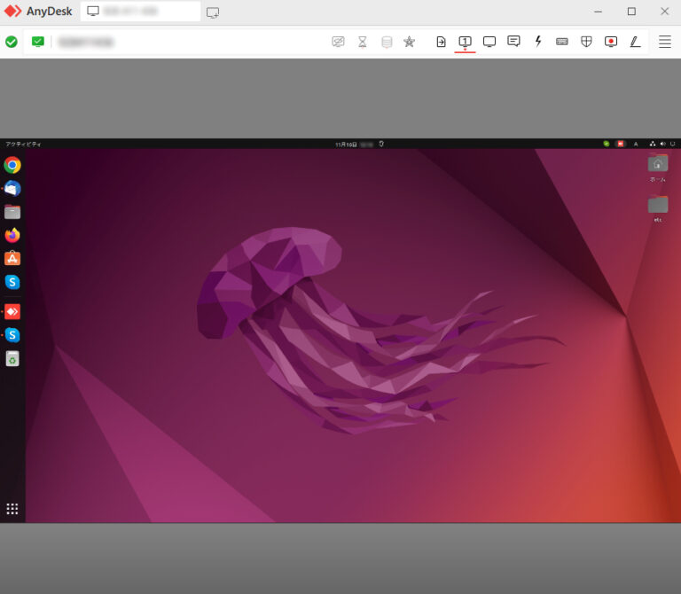Click the green monitor session icon

[38, 42]
